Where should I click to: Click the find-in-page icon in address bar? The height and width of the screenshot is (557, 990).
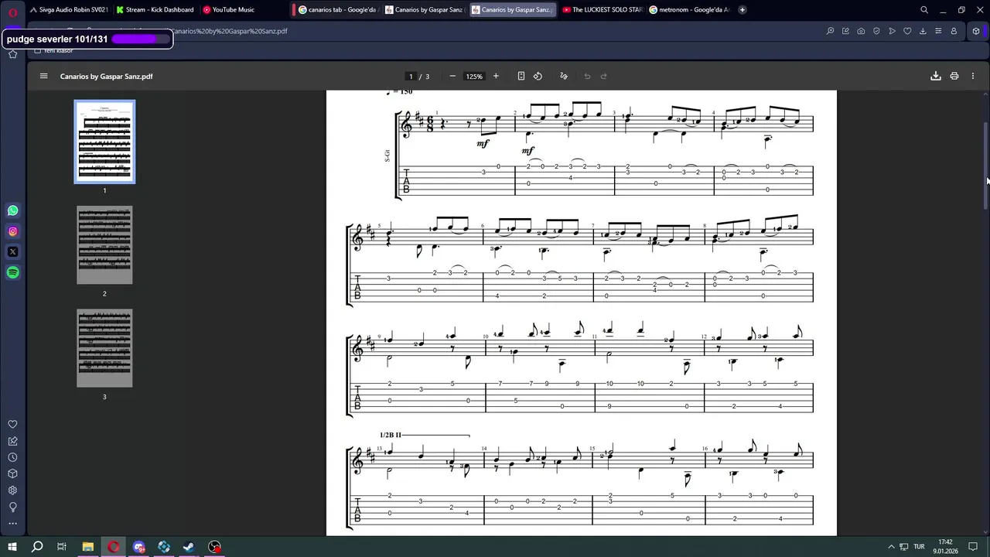click(830, 31)
